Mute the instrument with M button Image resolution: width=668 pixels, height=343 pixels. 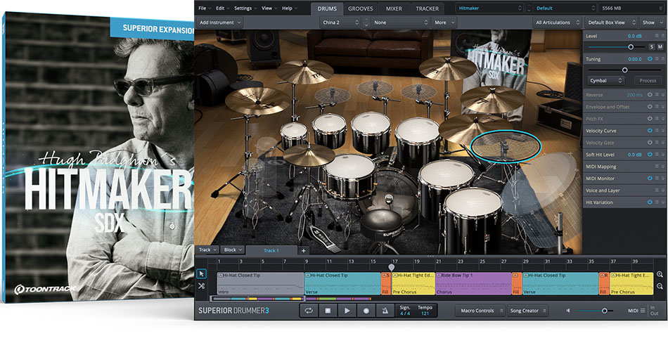pos(660,47)
